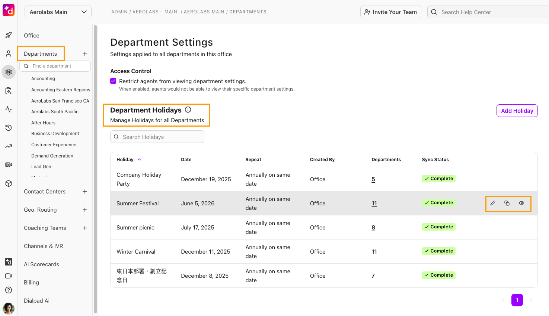This screenshot has width=549, height=316.
Task: Edit the Summer Festival holiday with the pencil
Action: tap(493, 203)
